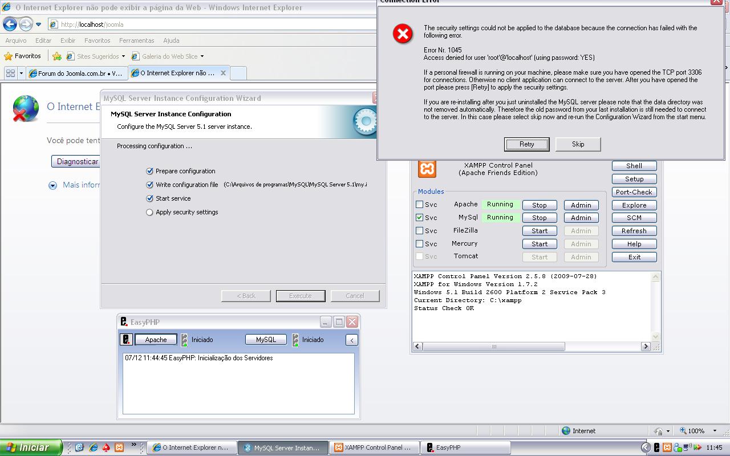
Task: Toggle Svc checkbox for Mercury
Action: [420, 244]
